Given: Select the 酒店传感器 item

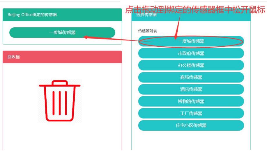Looking at the screenshot, I should pyautogui.click(x=191, y=89).
